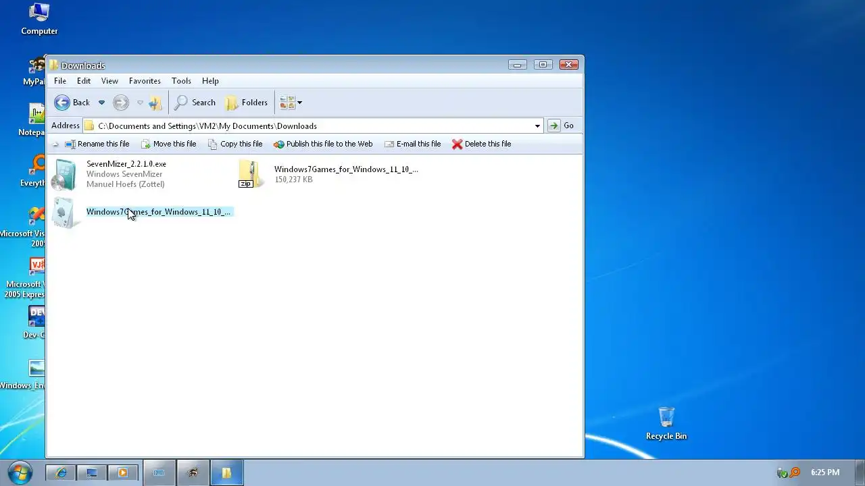Screen dimensions: 865x486
Task: Open the Favorites menu
Action: pos(145,81)
